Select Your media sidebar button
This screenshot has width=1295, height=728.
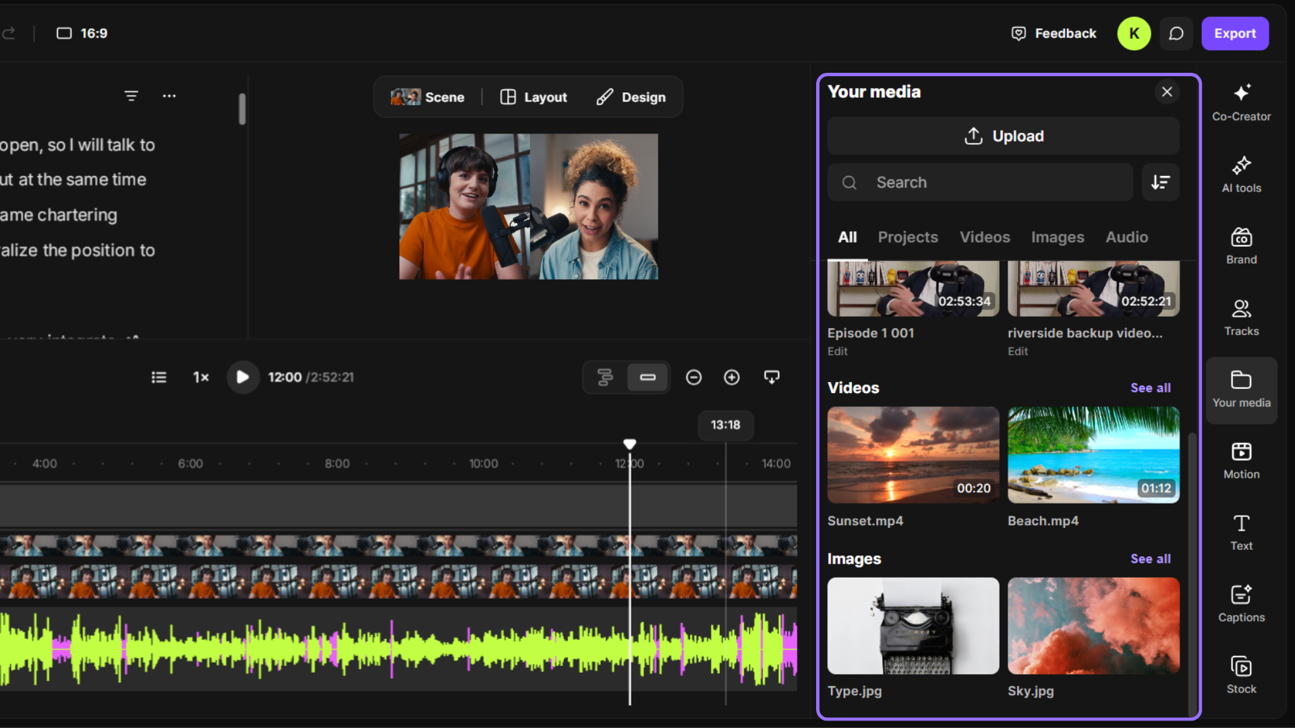pyautogui.click(x=1241, y=390)
